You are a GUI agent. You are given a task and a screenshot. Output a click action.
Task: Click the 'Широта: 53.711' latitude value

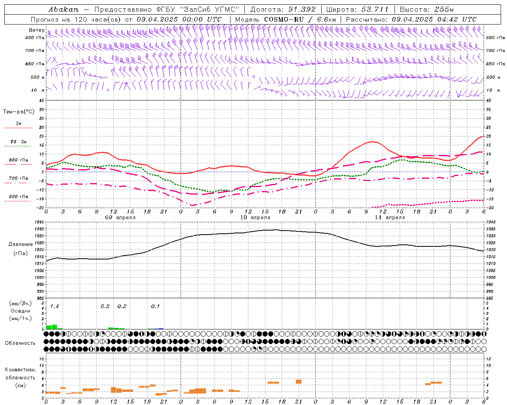tap(357, 9)
